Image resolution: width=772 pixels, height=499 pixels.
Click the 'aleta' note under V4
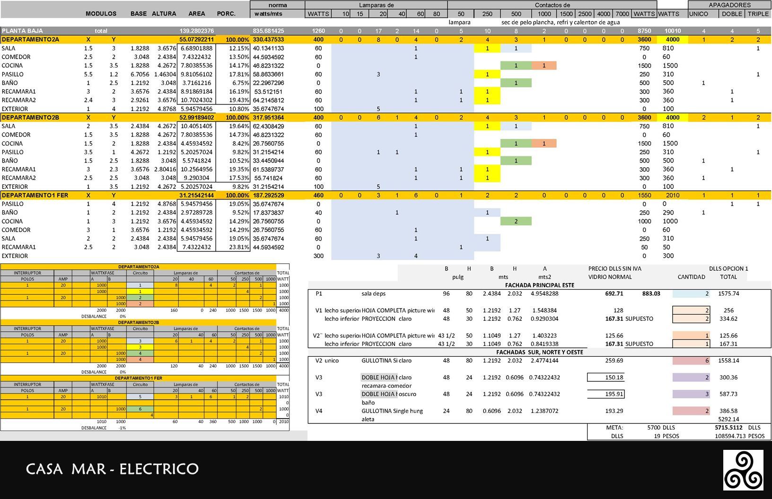368,419
